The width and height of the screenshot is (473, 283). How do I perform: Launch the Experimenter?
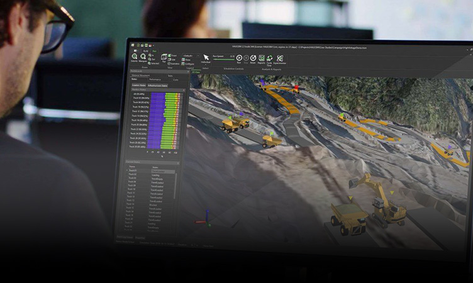(280, 59)
